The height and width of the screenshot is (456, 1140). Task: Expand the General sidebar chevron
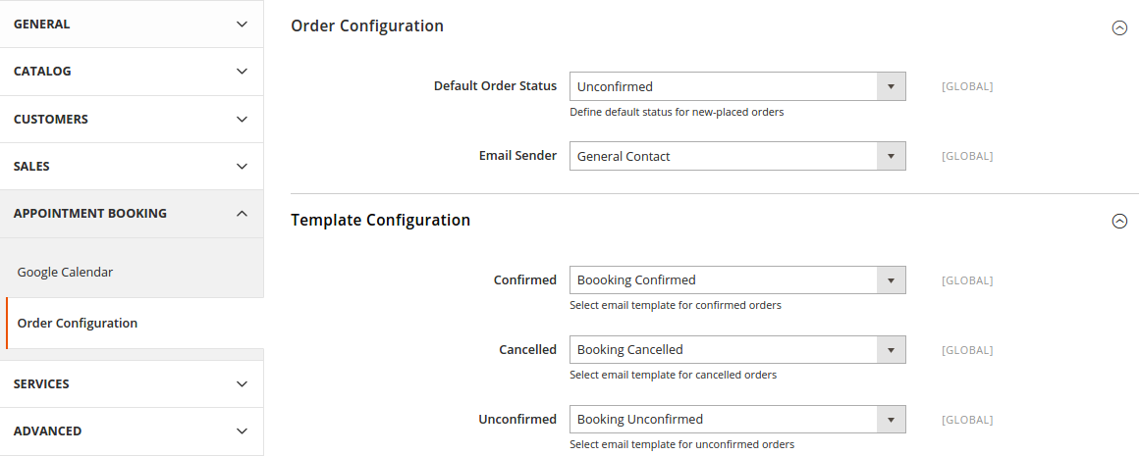click(x=242, y=24)
